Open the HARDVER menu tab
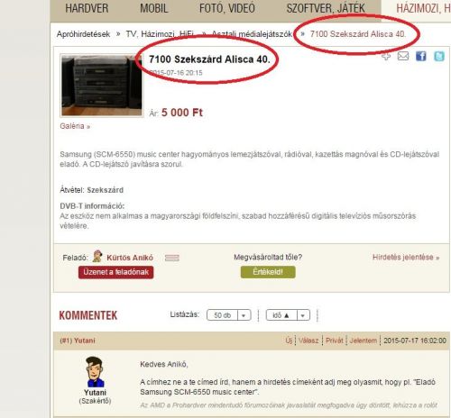Image resolution: width=451 pixels, height=418 pixels. (87, 8)
